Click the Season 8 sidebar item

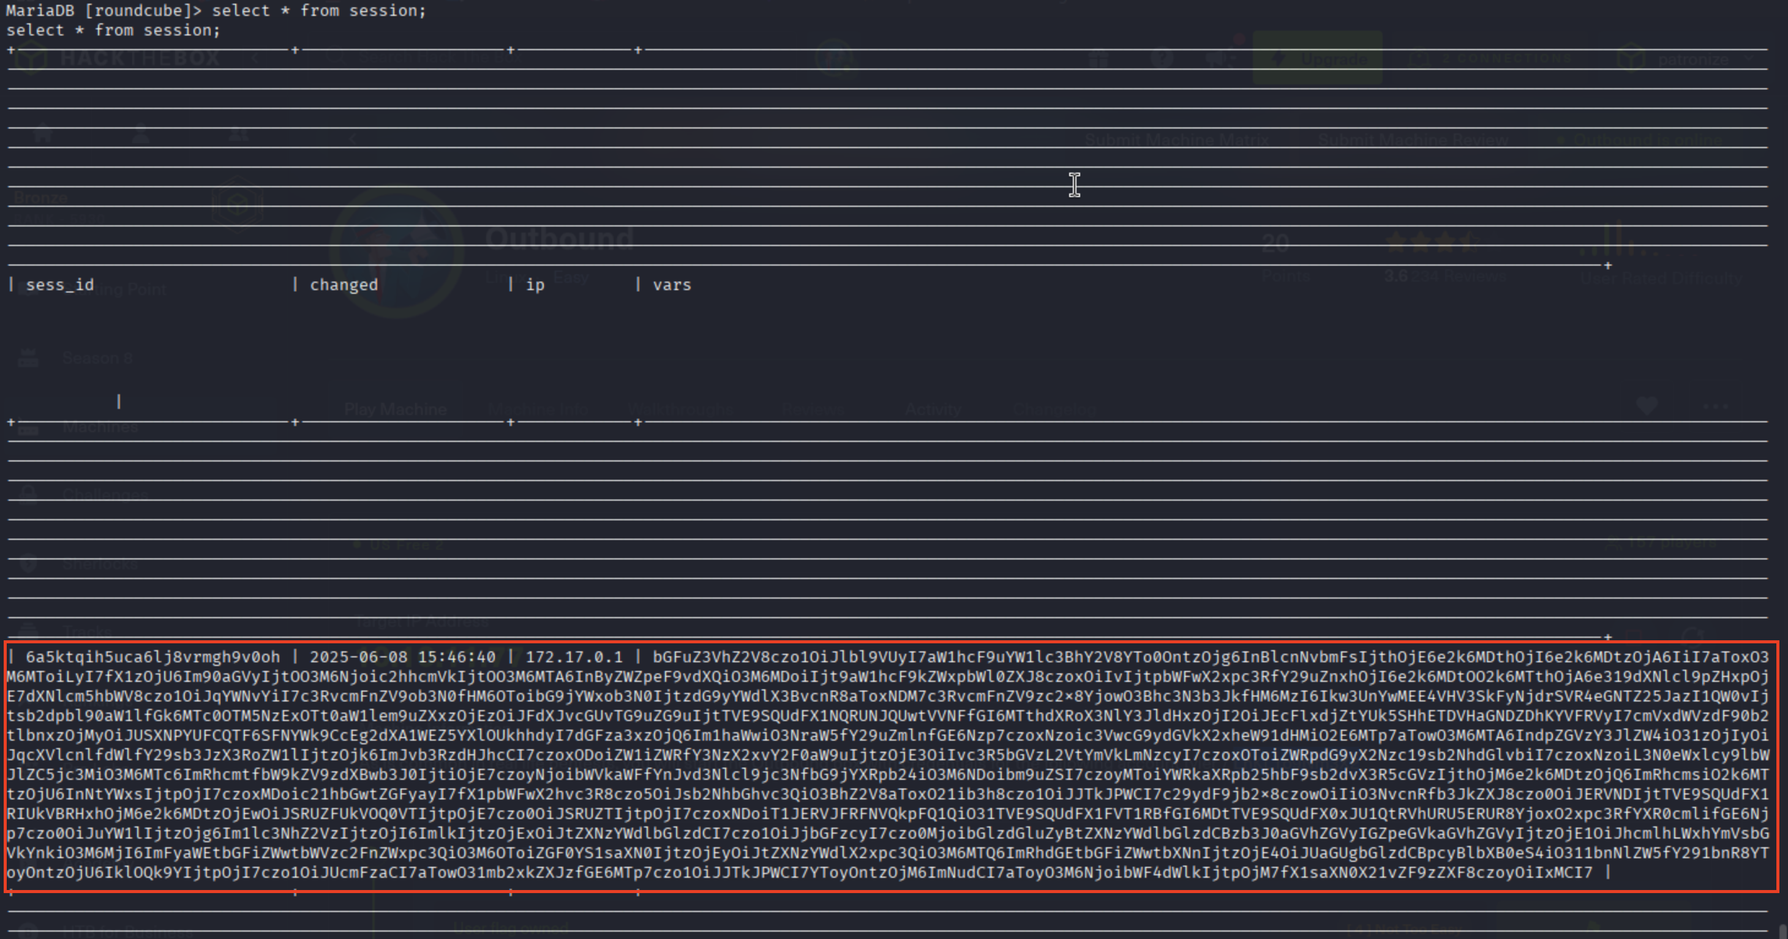click(97, 358)
